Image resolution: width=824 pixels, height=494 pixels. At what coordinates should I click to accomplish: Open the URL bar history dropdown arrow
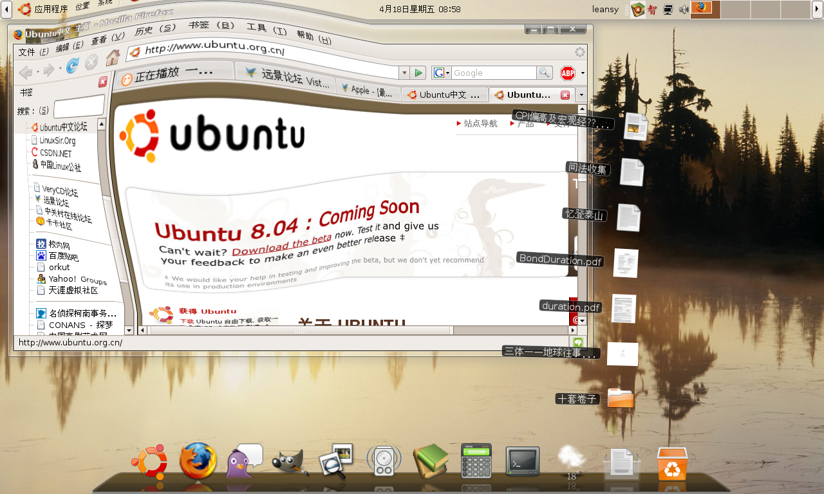tap(404, 73)
